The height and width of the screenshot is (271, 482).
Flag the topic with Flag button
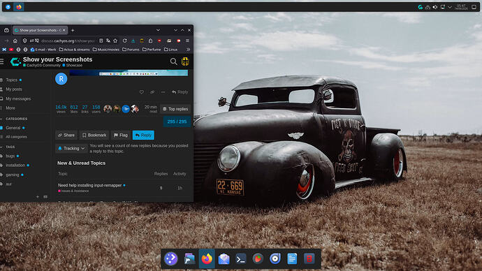tap(120, 135)
